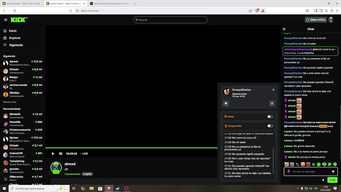Open KhanDBL recommended channel
This screenshot has width=341, height=192.
(23, 123)
